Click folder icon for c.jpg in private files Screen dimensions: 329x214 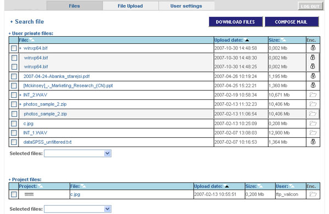pos(313,123)
